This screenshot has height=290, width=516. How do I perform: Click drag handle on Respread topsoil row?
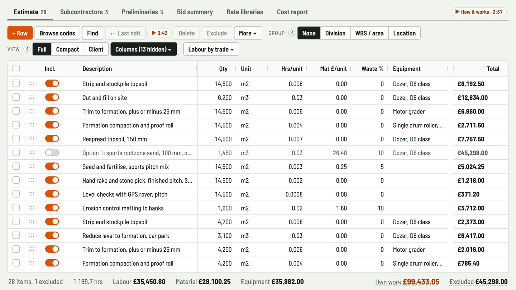click(x=32, y=139)
